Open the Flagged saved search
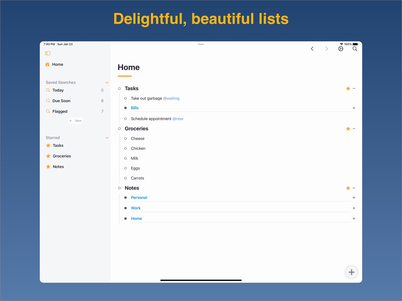This screenshot has width=402, height=301. point(60,111)
